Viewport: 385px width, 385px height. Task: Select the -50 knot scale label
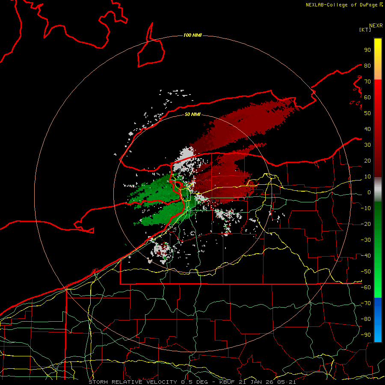click(x=366, y=272)
